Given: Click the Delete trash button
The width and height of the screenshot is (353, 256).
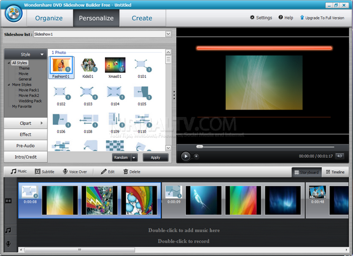Looking at the screenshot, I should (x=132, y=171).
